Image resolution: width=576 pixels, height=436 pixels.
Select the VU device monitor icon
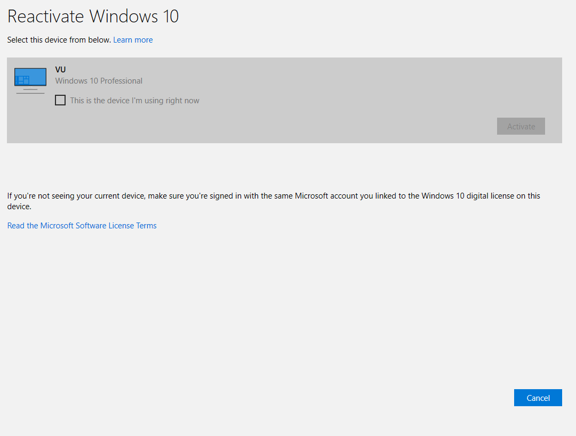(30, 81)
